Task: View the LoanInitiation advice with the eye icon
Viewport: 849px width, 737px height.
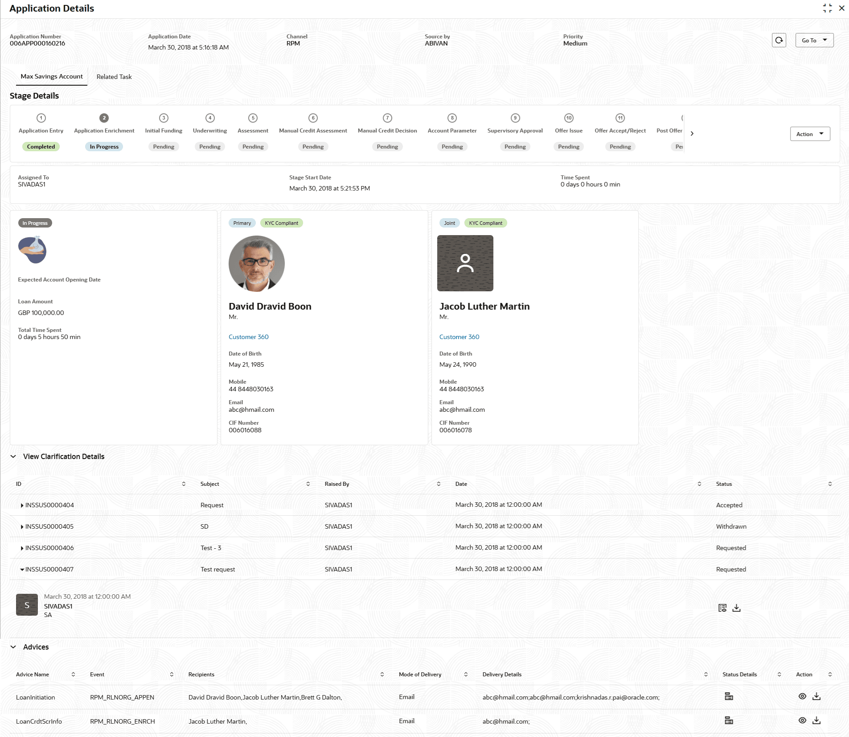Action: coord(802,696)
